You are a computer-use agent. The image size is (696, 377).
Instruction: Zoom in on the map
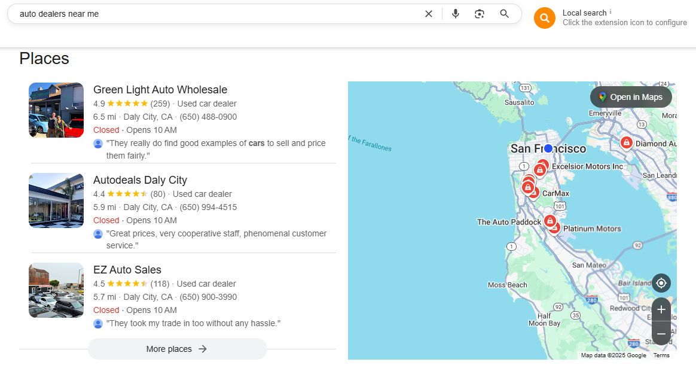661,309
